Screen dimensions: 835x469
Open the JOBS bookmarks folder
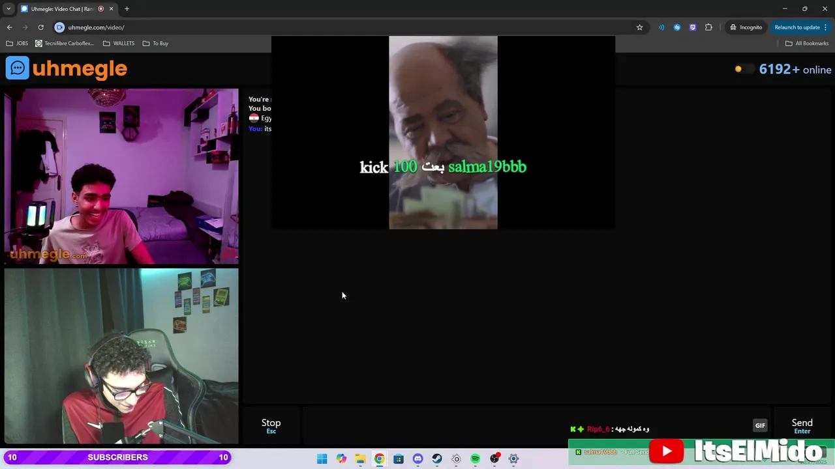(17, 43)
